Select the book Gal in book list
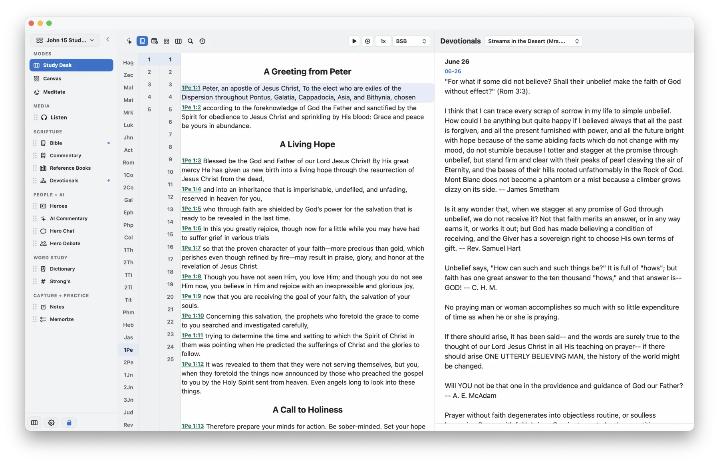 point(128,200)
